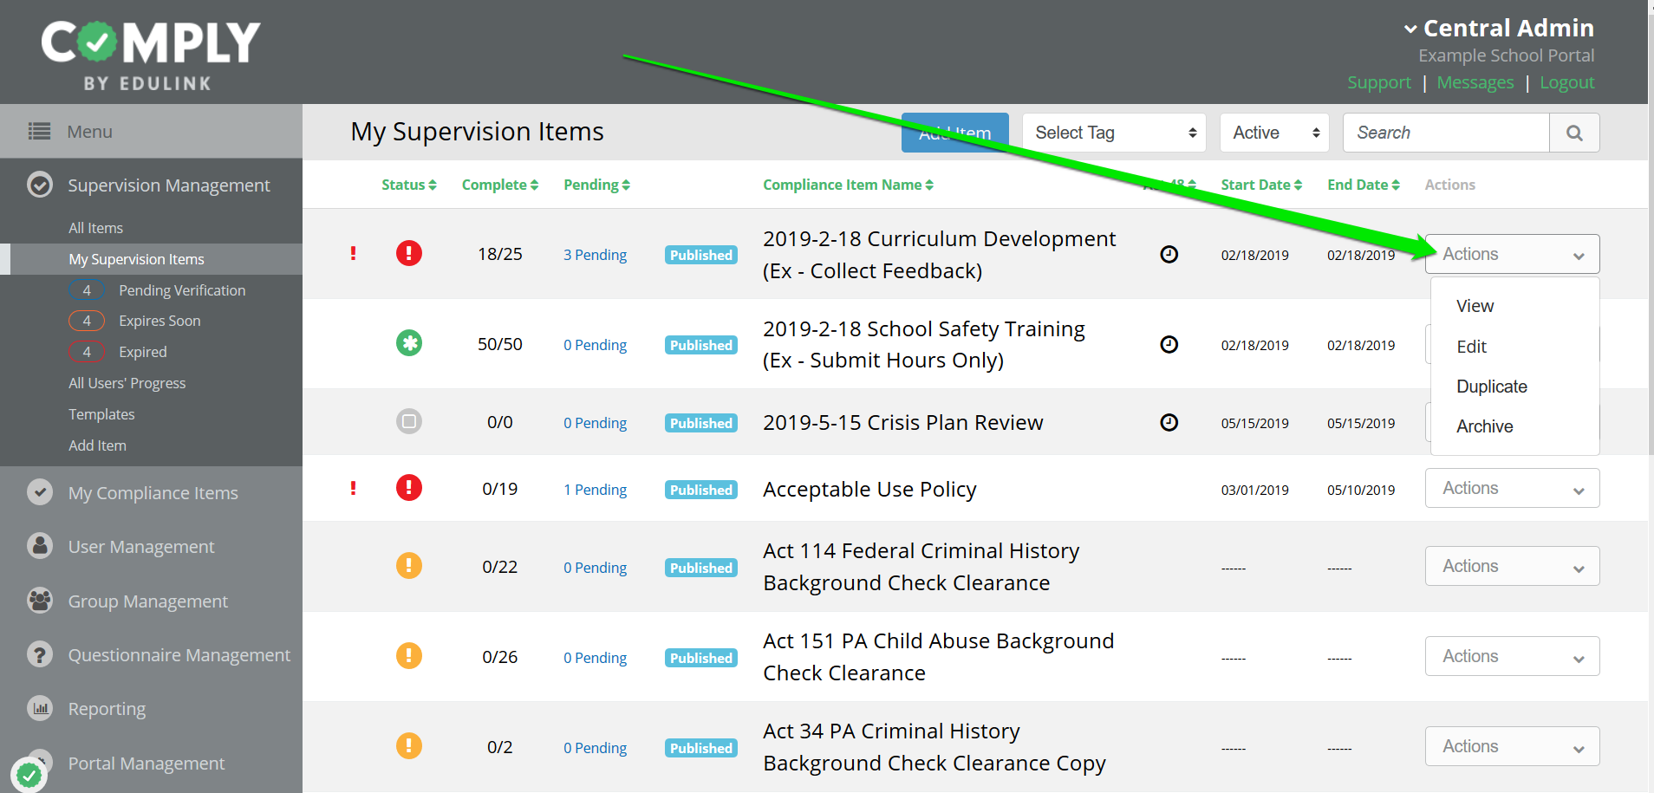Open sidebar Add Item entry

tap(97, 445)
